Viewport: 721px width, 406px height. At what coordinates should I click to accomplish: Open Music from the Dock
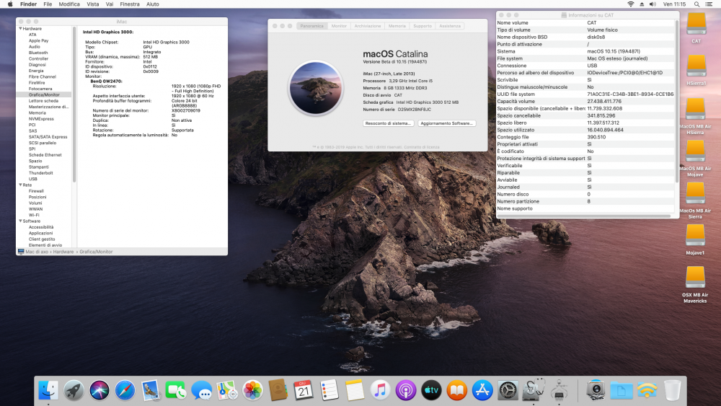pos(380,390)
